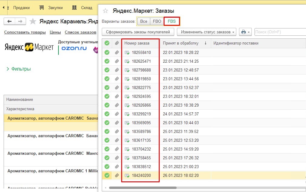Image resolution: width=306 pixels, height=192 pixels.
Task: Switch order variants to FBO
Action: point(157,21)
